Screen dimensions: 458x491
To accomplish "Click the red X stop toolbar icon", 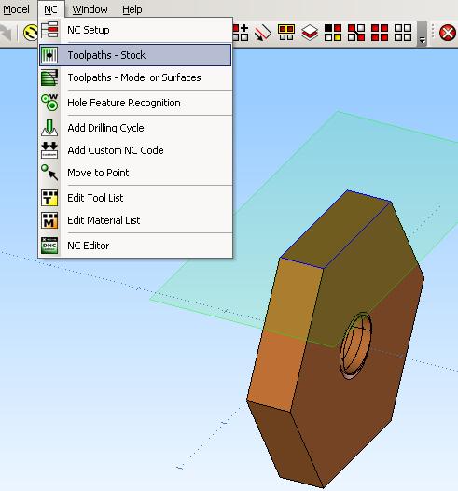I will point(448,33).
